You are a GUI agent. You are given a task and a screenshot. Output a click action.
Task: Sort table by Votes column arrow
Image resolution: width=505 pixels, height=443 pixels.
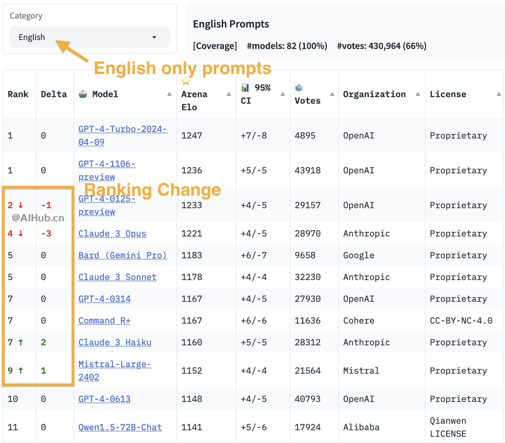(x=332, y=94)
